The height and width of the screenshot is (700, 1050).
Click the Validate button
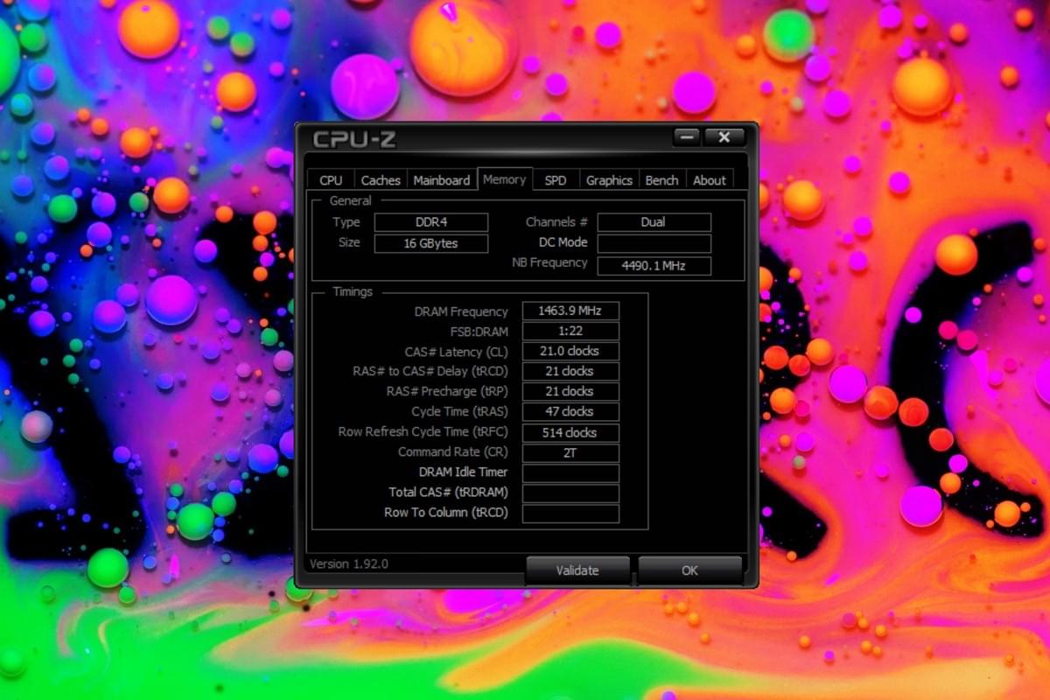[577, 570]
